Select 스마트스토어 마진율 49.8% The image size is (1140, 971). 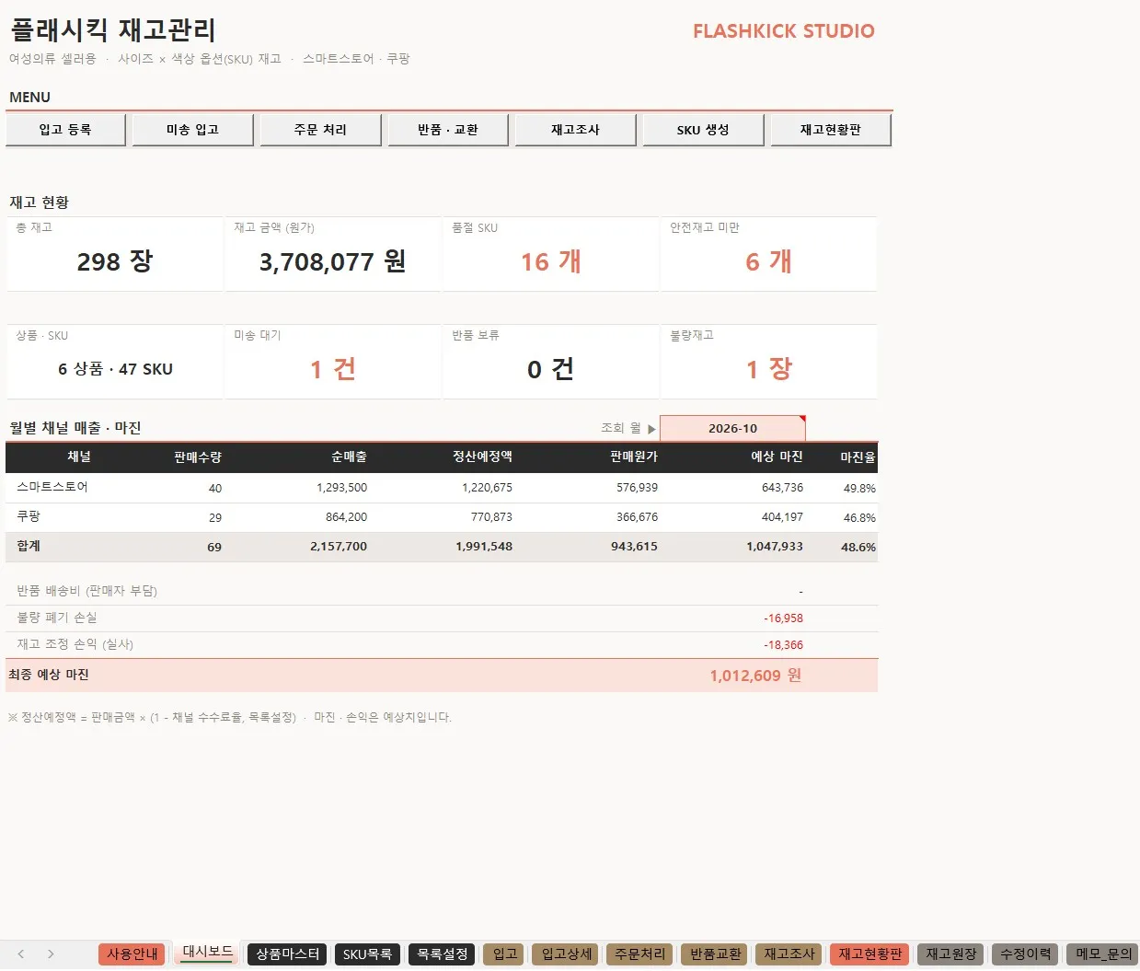pyautogui.click(x=859, y=489)
